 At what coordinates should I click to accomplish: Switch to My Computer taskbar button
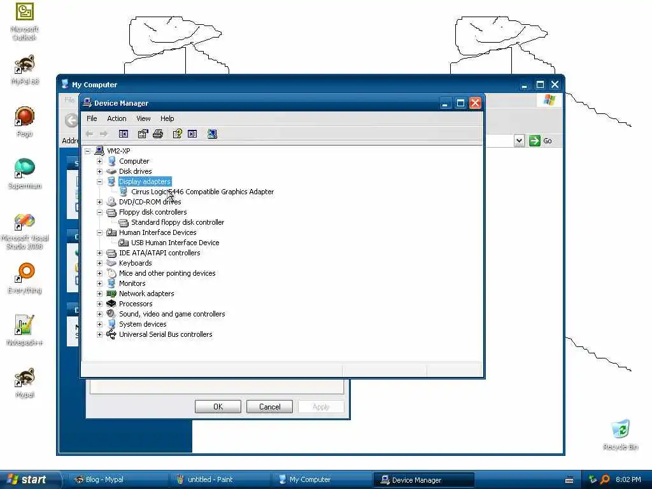322,480
